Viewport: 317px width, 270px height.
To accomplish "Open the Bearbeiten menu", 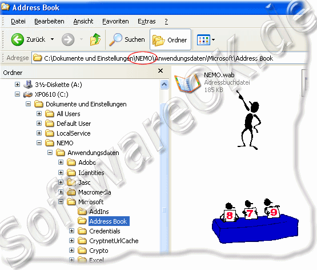I will (x=49, y=21).
